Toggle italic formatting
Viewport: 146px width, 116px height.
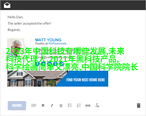(52, 105)
